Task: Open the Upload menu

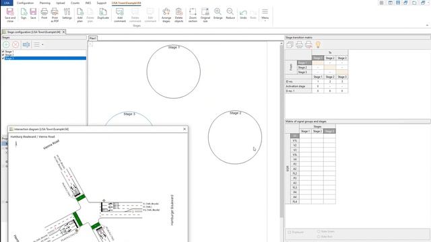Action: pyautogui.click(x=61, y=3)
